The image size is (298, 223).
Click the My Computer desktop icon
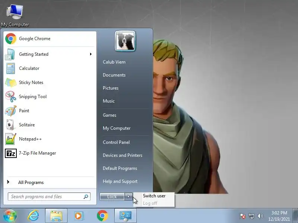pos(15,16)
